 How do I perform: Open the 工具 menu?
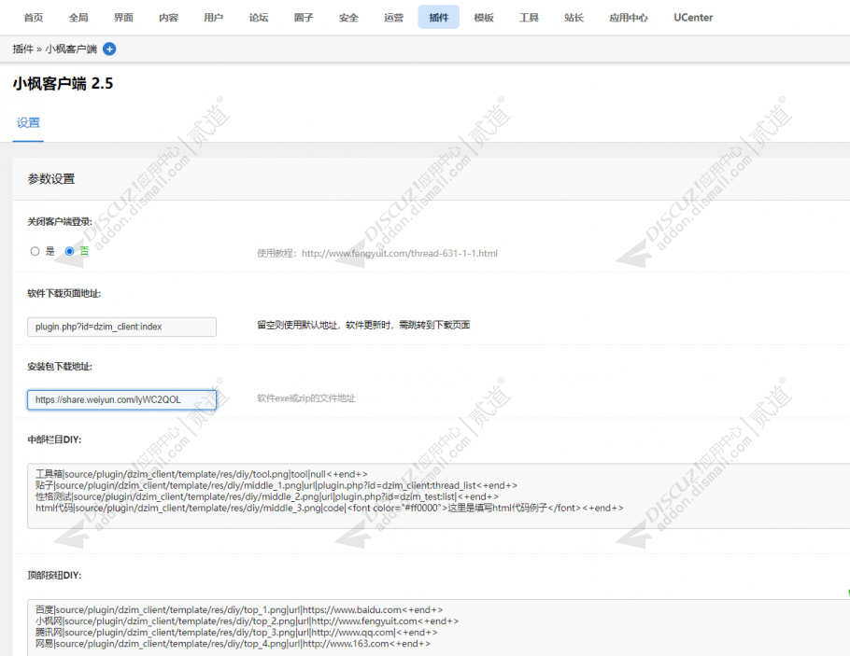(529, 18)
